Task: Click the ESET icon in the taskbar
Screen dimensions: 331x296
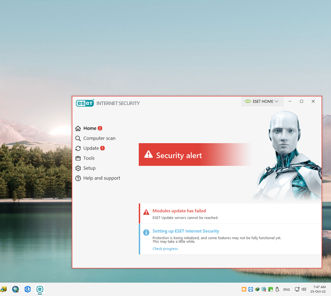Action: click(40, 289)
